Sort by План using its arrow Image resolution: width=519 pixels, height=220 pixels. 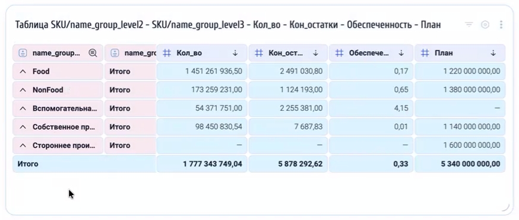tap(493, 53)
